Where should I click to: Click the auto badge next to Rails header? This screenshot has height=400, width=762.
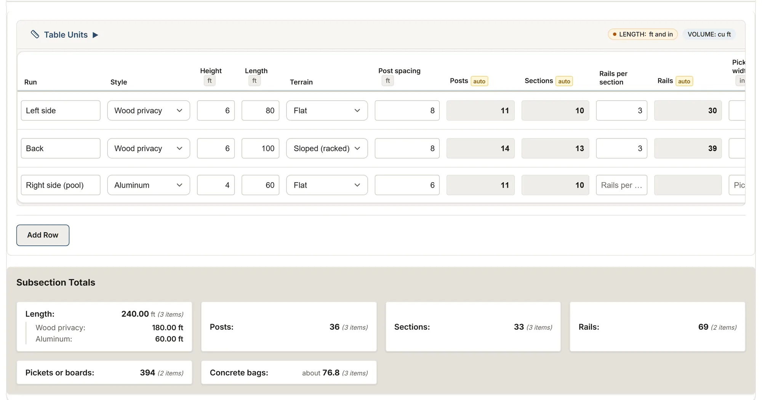point(684,81)
